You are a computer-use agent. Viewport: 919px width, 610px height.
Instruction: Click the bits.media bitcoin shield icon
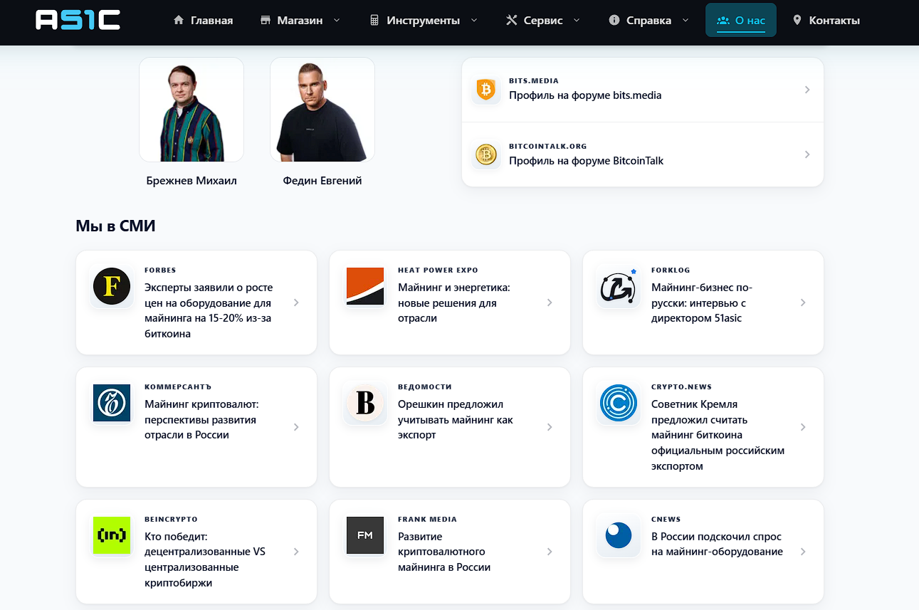(x=486, y=90)
